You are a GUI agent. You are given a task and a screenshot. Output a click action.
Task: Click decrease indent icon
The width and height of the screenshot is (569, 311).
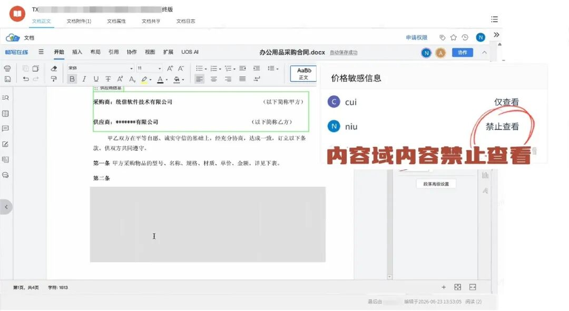pyautogui.click(x=242, y=68)
